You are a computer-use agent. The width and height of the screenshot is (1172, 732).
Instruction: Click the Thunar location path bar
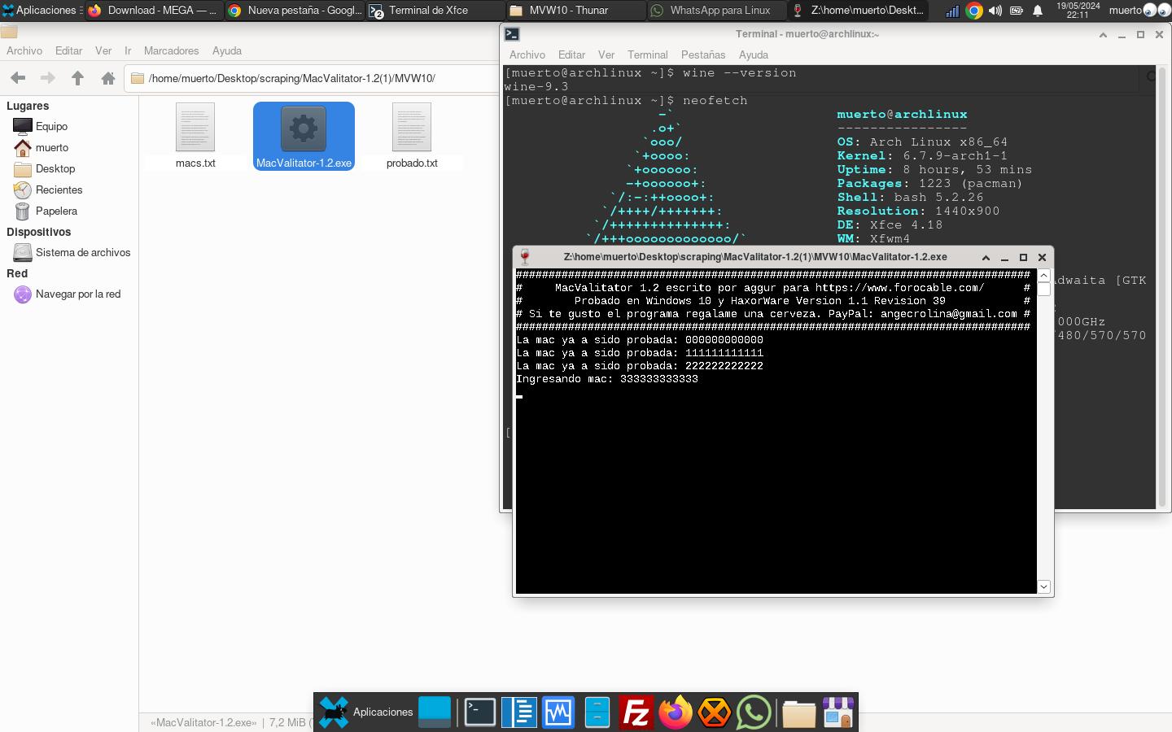click(x=313, y=78)
